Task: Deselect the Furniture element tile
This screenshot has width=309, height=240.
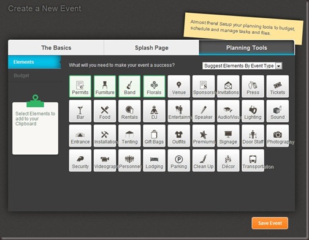Action: tap(105, 86)
